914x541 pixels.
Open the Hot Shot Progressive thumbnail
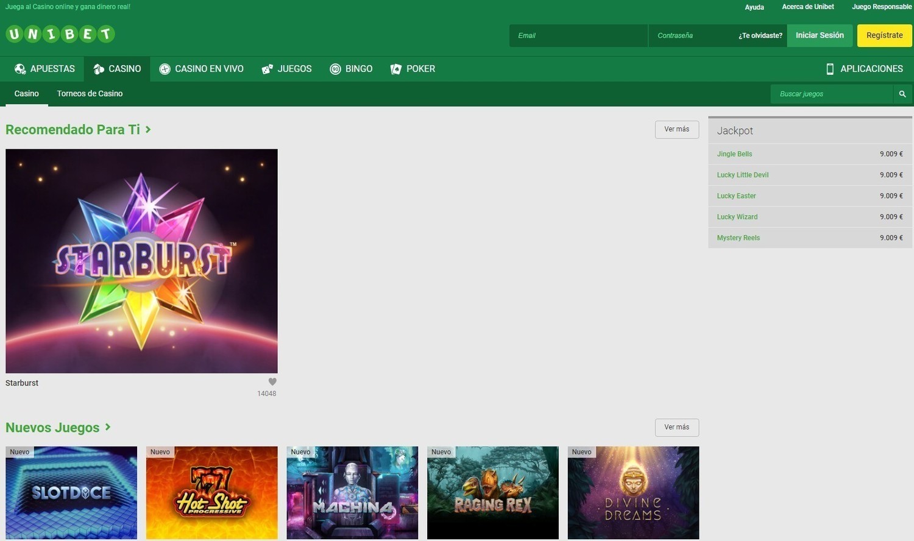212,493
